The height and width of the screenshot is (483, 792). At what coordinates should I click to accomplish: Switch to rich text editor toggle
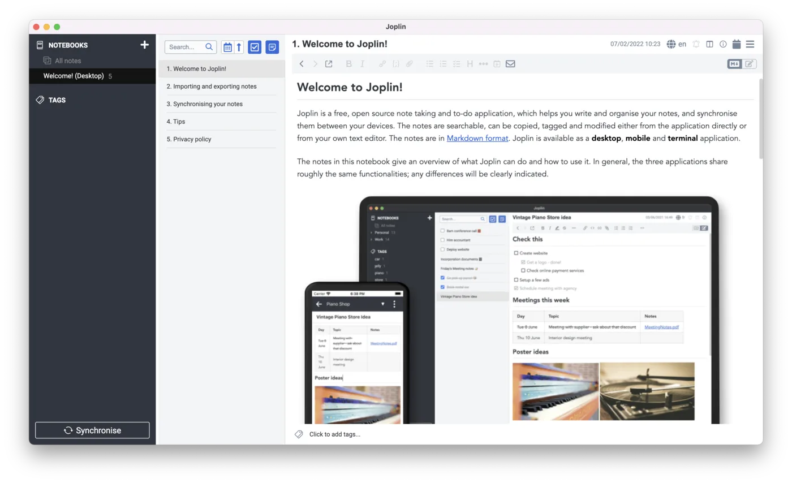point(750,64)
